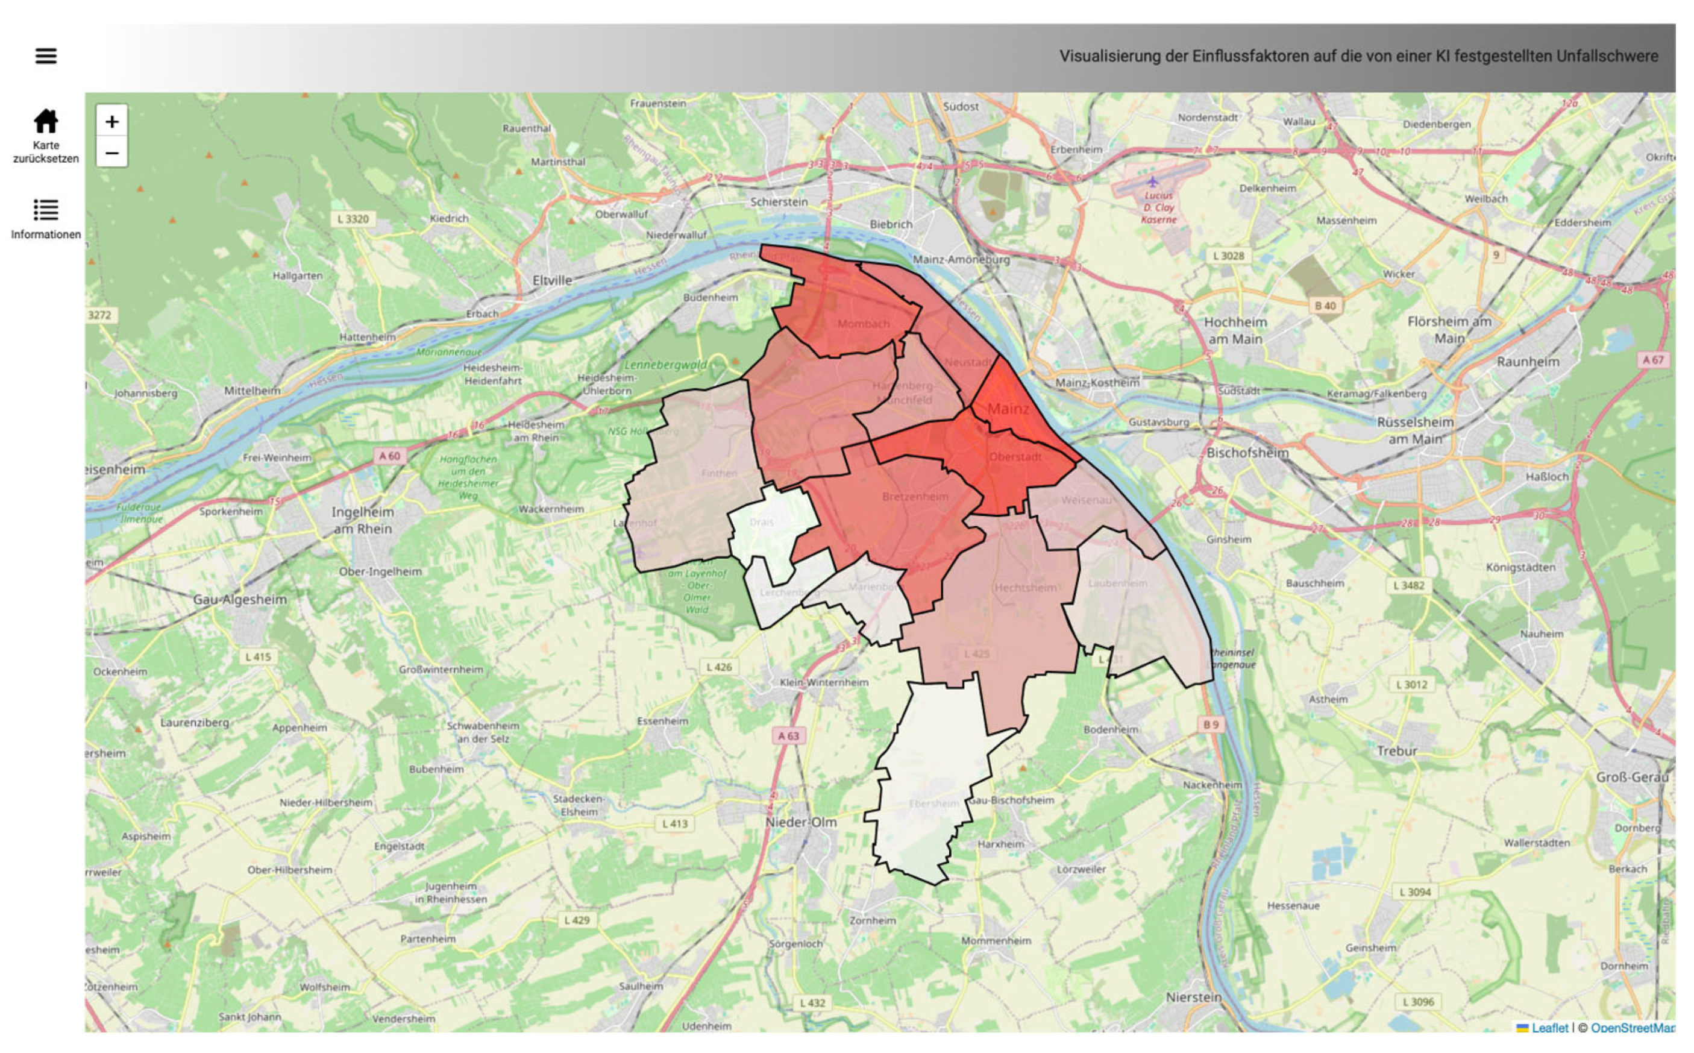The height and width of the screenshot is (1053, 1694).
Task: Open the OpenStreetMap attribution link
Action: (1633, 1028)
